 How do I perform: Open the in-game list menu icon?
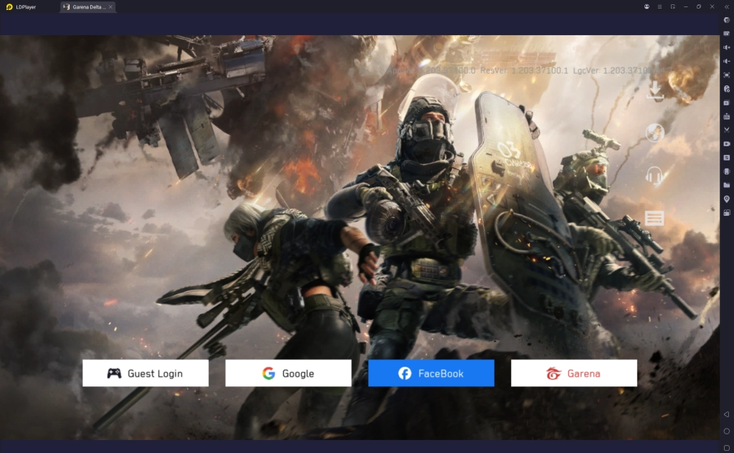(x=654, y=218)
